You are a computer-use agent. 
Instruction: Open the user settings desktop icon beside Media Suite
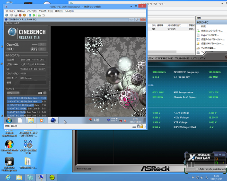coord(28,147)
